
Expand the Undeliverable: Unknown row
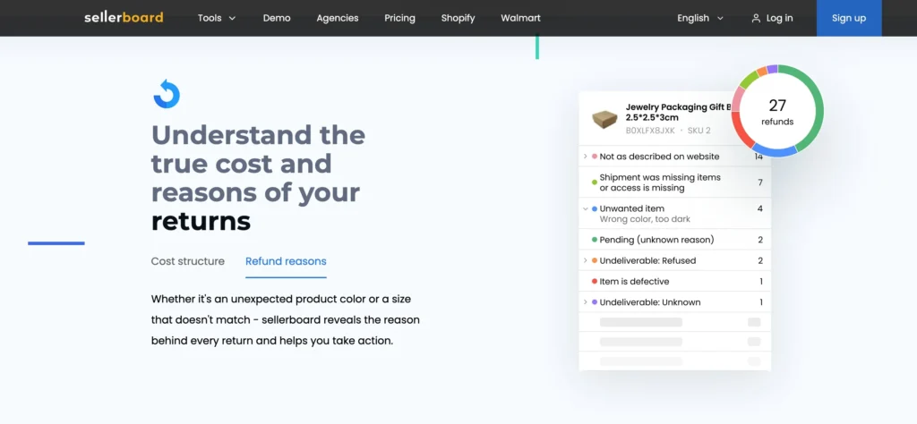[x=585, y=302]
